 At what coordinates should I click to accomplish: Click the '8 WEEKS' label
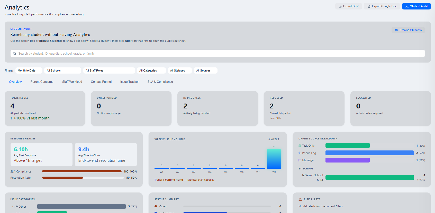(x=274, y=139)
